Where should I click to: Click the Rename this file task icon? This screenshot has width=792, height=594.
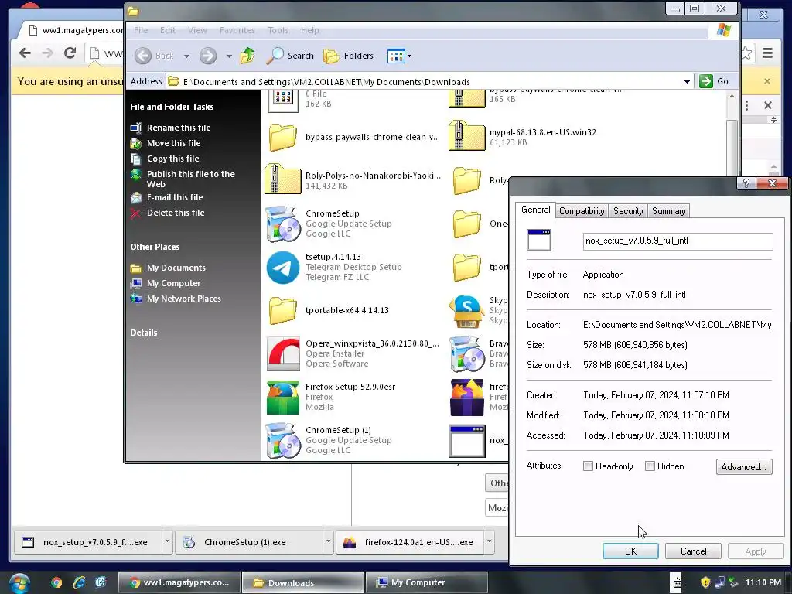136,128
